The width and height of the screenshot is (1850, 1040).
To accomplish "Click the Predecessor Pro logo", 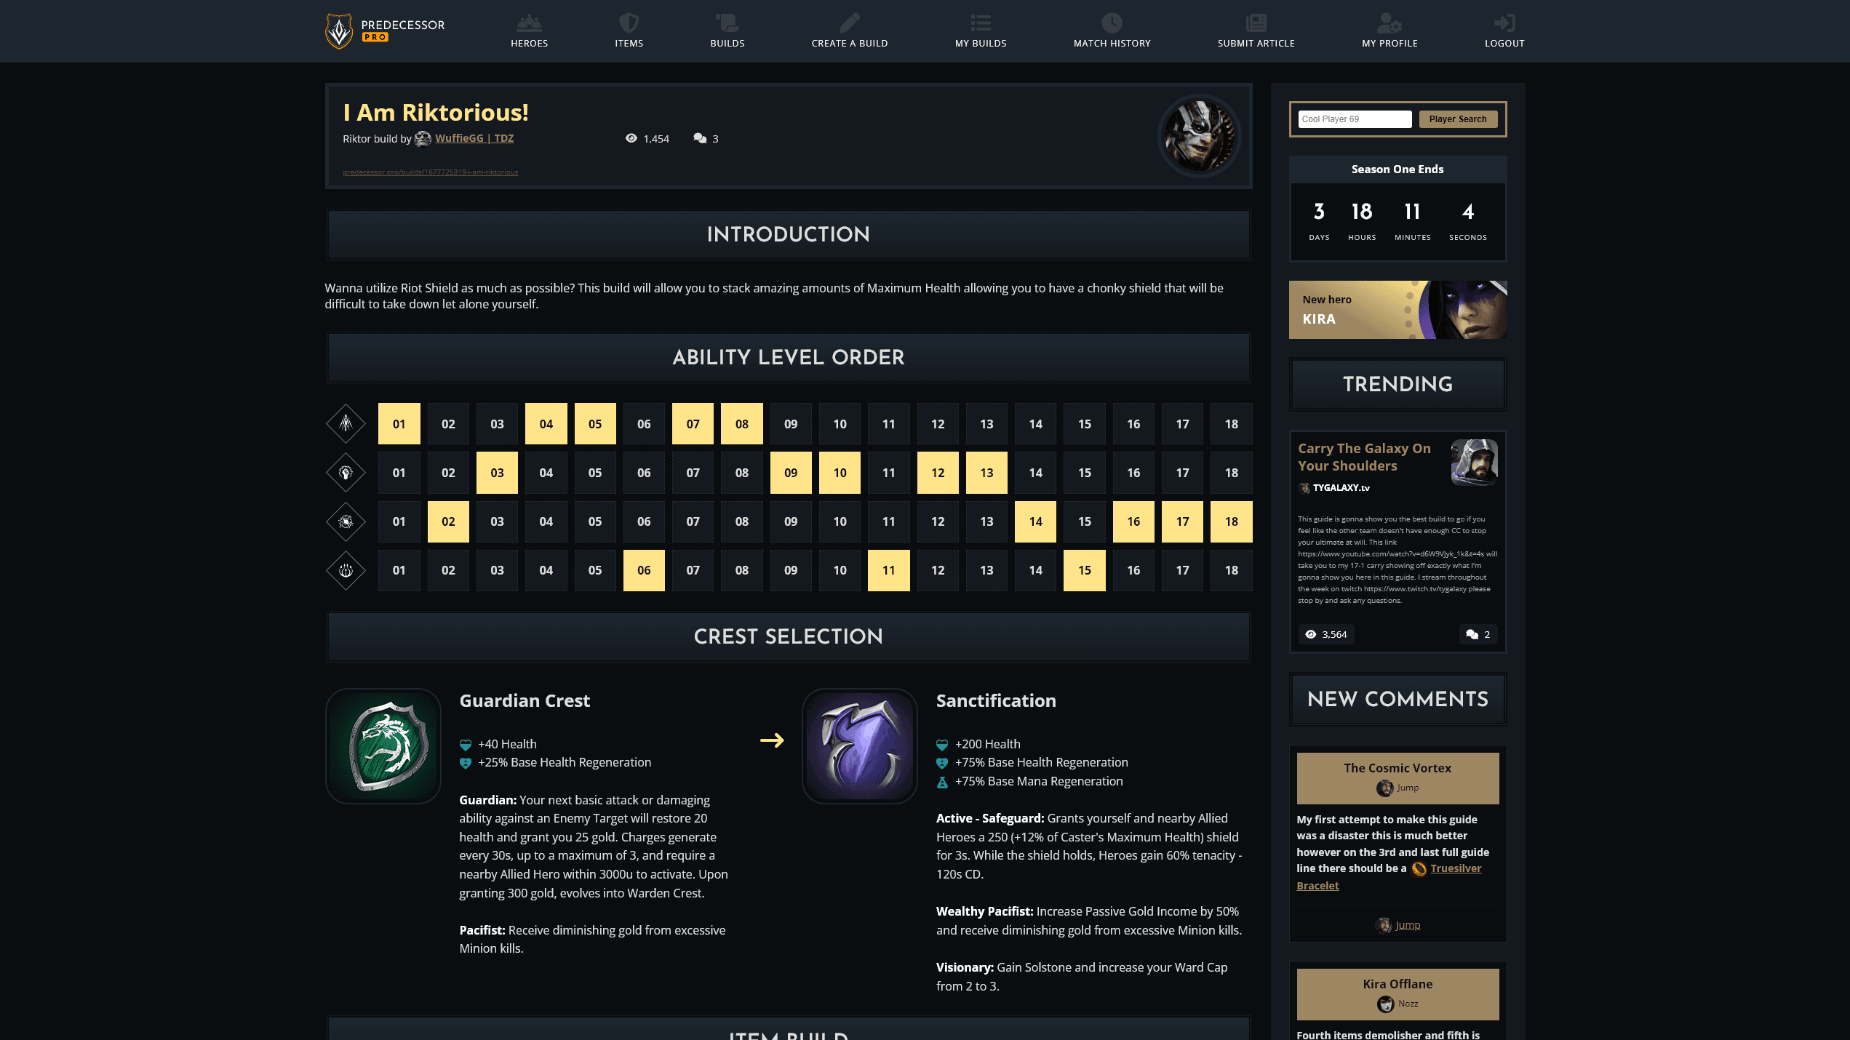I will coord(385,31).
